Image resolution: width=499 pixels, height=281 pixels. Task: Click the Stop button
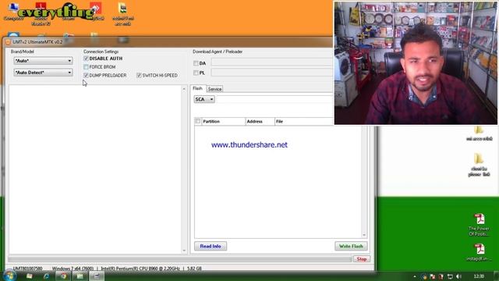pos(362,259)
